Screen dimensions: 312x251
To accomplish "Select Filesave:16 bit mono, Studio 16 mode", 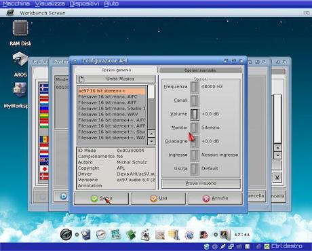I will pyautogui.click(x=112, y=109).
